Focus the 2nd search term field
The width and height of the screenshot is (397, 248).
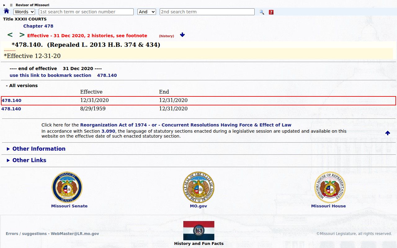coord(207,12)
